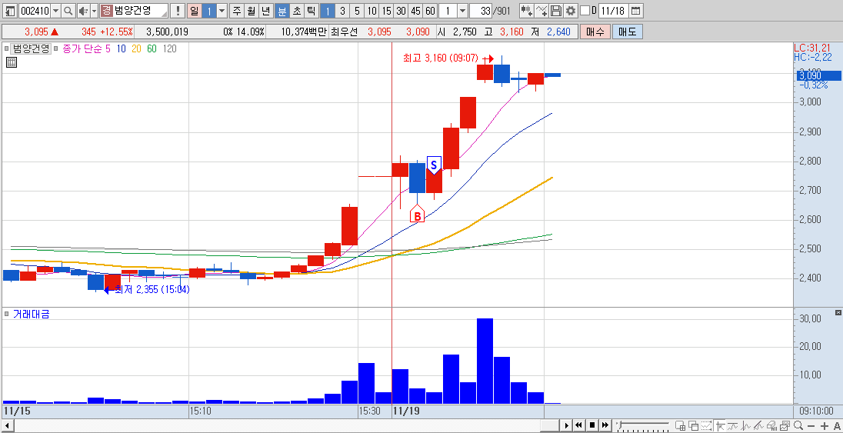Expand the custom interval dropdown arrow
The width and height of the screenshot is (843, 433).
(463, 10)
